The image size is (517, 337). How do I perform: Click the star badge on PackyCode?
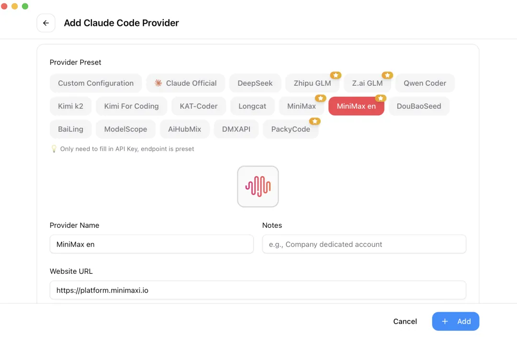pyautogui.click(x=315, y=121)
